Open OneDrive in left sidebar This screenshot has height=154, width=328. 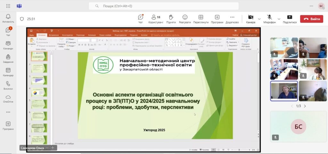click(8, 98)
